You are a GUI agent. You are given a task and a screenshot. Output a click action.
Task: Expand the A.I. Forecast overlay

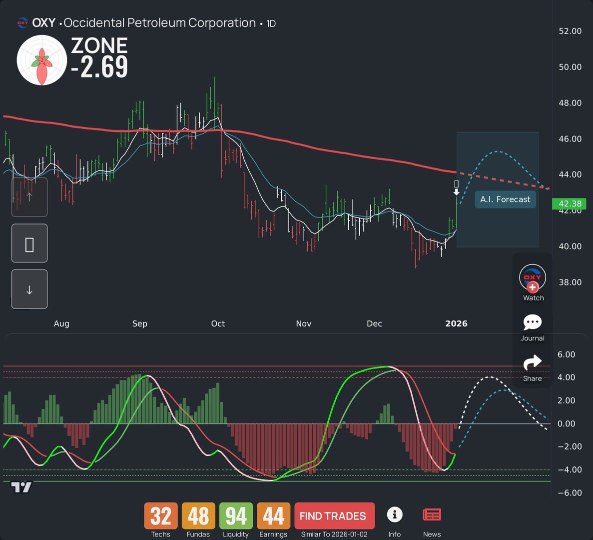pos(505,199)
